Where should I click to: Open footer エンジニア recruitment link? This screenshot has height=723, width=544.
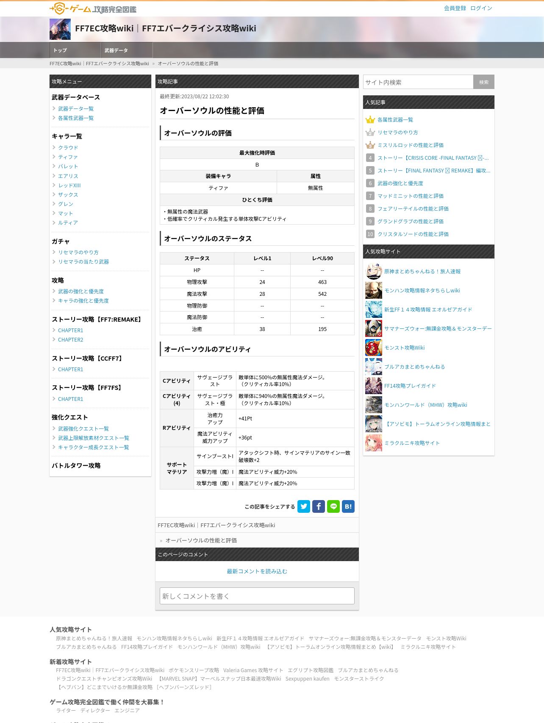click(x=127, y=710)
